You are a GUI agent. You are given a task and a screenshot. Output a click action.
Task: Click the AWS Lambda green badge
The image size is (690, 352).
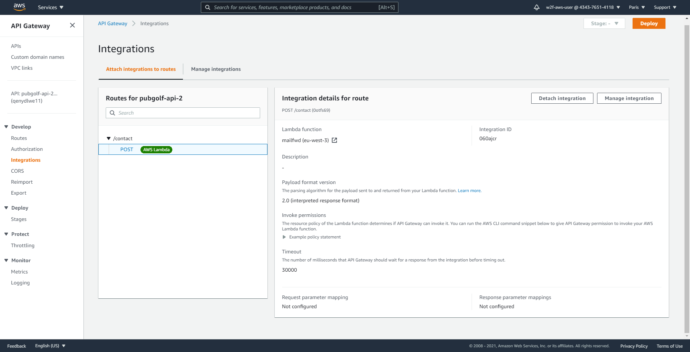tap(156, 150)
